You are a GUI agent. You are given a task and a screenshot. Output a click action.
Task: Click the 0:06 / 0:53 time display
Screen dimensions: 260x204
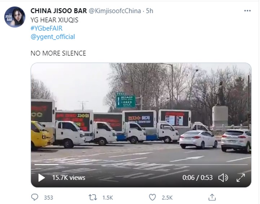click(198, 178)
